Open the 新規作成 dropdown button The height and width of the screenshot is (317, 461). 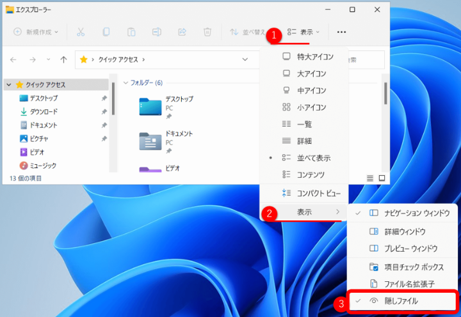36,32
